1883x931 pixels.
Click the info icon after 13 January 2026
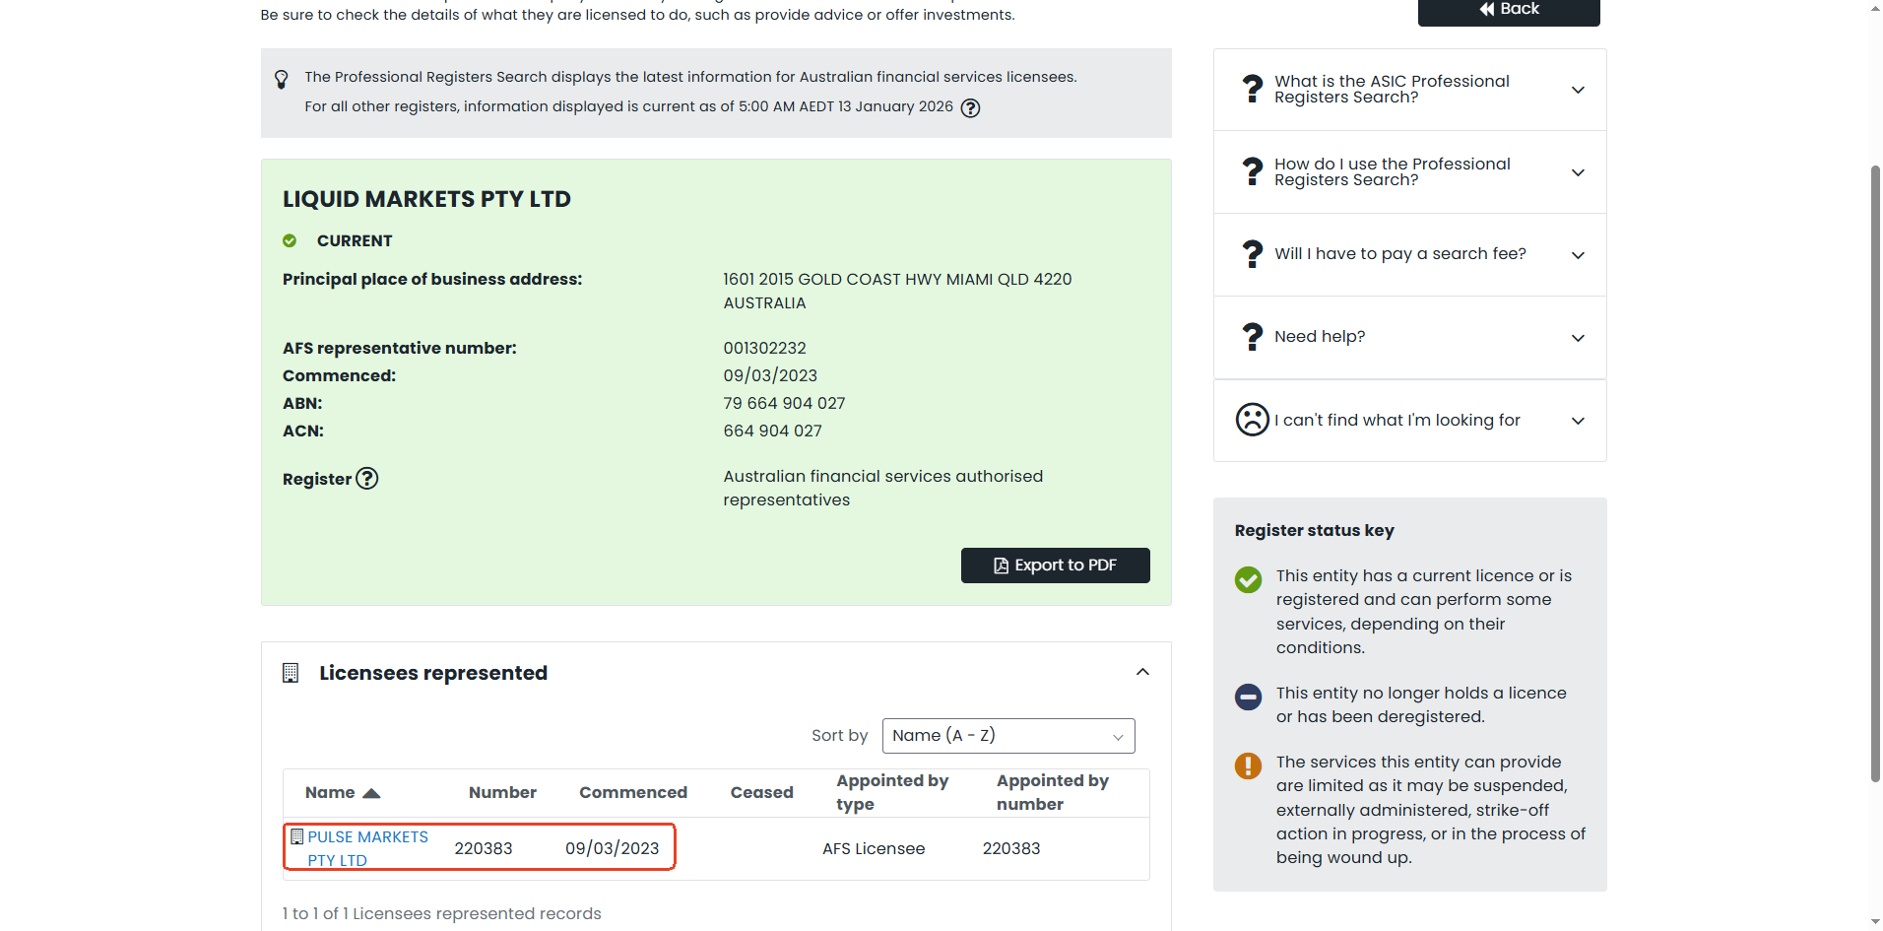(970, 108)
